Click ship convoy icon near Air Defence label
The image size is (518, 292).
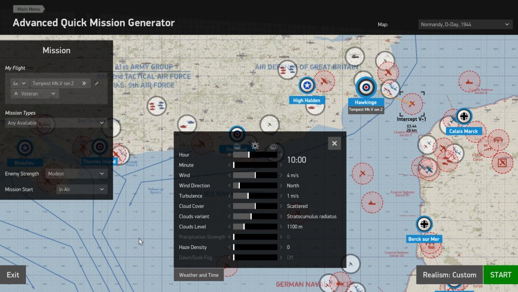tap(287, 70)
